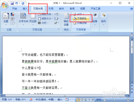Open the 页面颜色 page color menu
134x102 pixels.
click(x=81, y=18)
